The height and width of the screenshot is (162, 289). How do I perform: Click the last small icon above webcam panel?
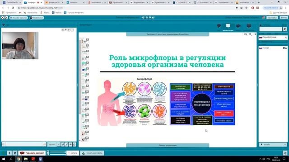pyautogui.click(x=72, y=30)
